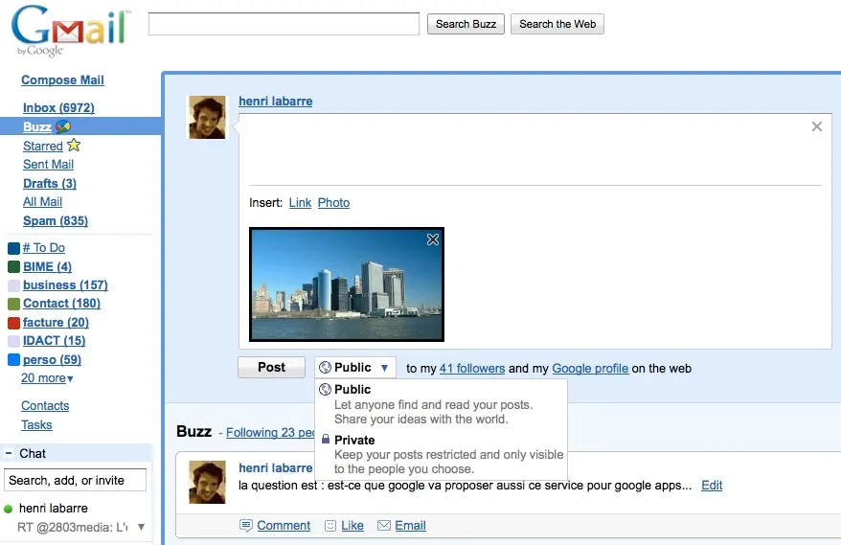Open Drafts (3)

pos(50,184)
